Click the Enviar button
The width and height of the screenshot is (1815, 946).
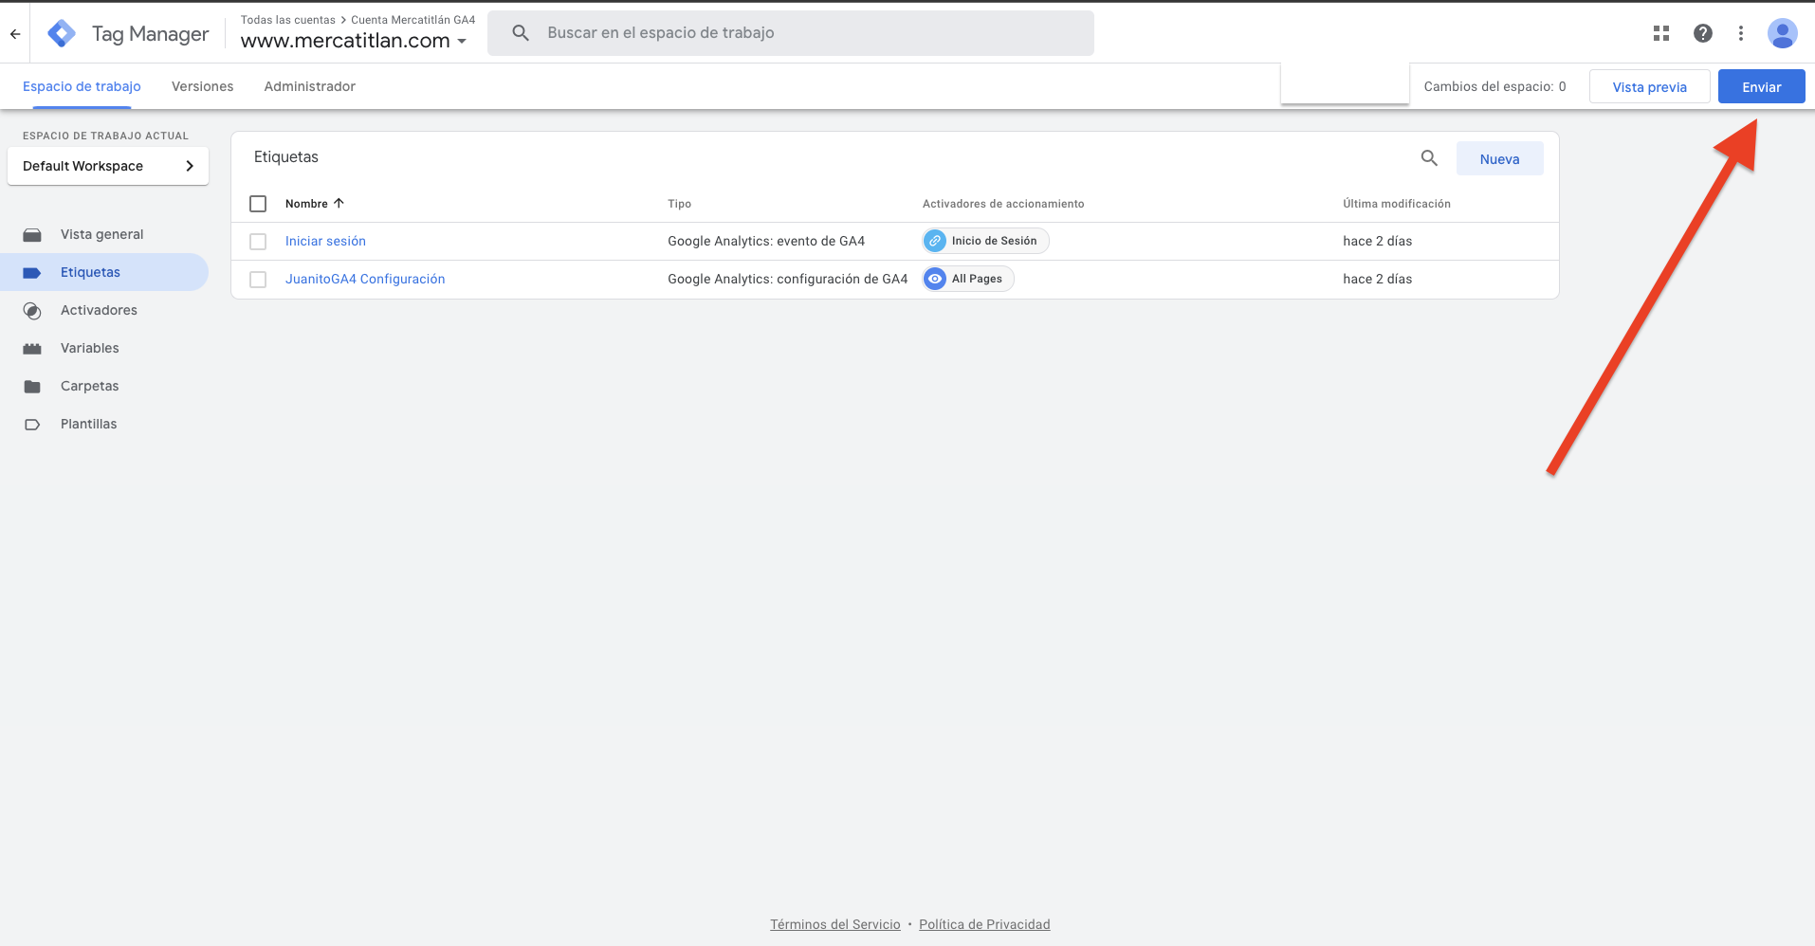pyautogui.click(x=1760, y=86)
